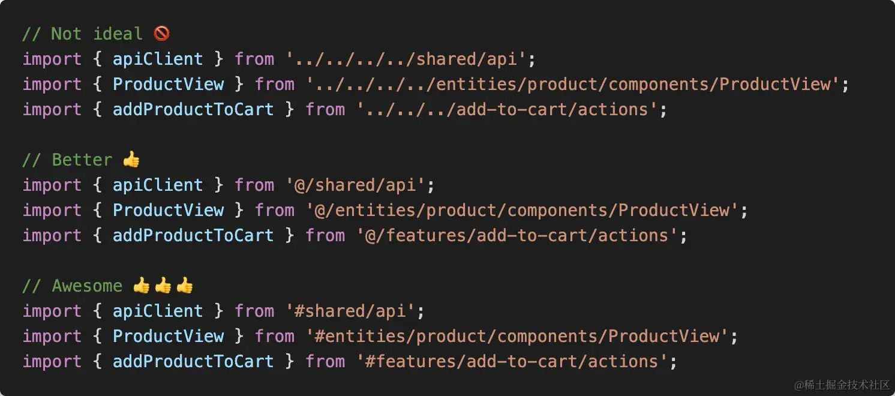This screenshot has width=895, height=396.
Task: Click the "// Not ideal" comment text
Action: click(x=83, y=34)
